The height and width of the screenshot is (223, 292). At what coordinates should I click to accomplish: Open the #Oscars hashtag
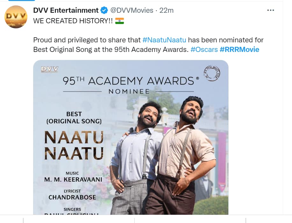204,49
